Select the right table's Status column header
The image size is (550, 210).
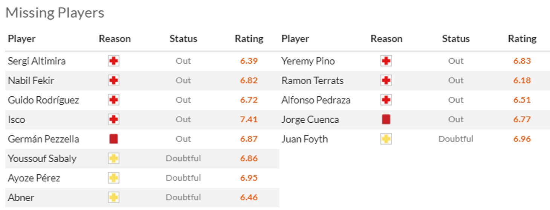point(456,39)
